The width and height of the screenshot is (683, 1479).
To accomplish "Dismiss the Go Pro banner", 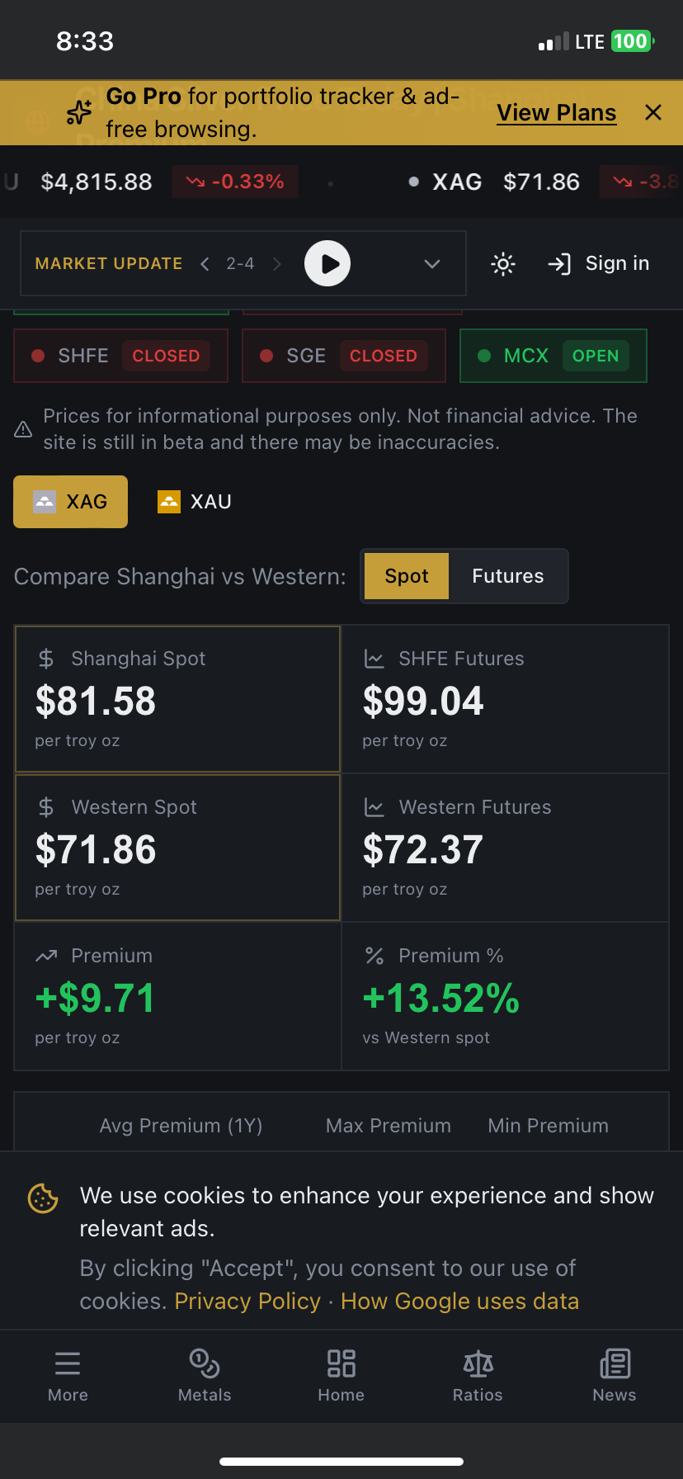I will tap(653, 112).
